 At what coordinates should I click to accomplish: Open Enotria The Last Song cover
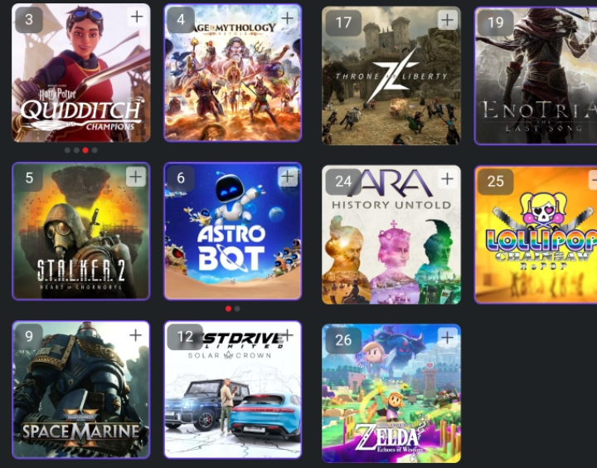536,76
